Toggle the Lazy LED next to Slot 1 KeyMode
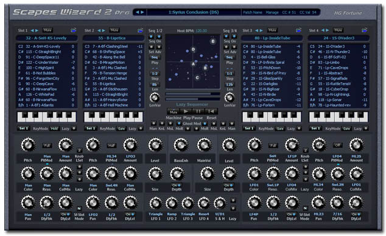Screen dimensions: 386x236 (73, 128)
